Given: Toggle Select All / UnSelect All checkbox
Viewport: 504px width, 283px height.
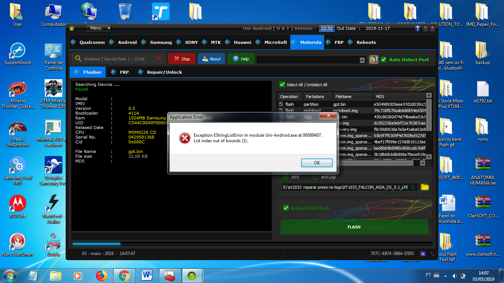Looking at the screenshot, I should click(282, 84).
